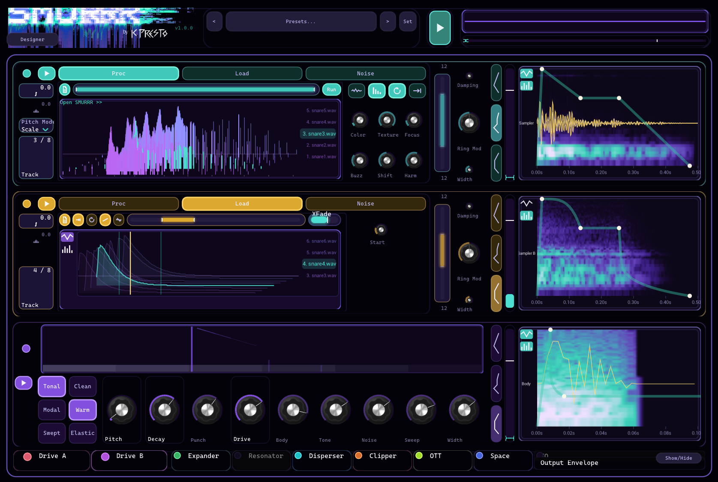This screenshot has height=482, width=718.
Task: Select Elastic body mode
Action: click(x=83, y=433)
